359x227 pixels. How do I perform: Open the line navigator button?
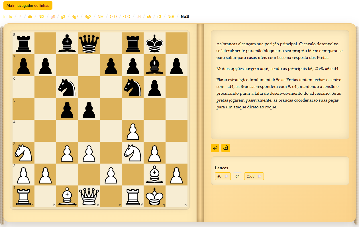(x=28, y=5)
